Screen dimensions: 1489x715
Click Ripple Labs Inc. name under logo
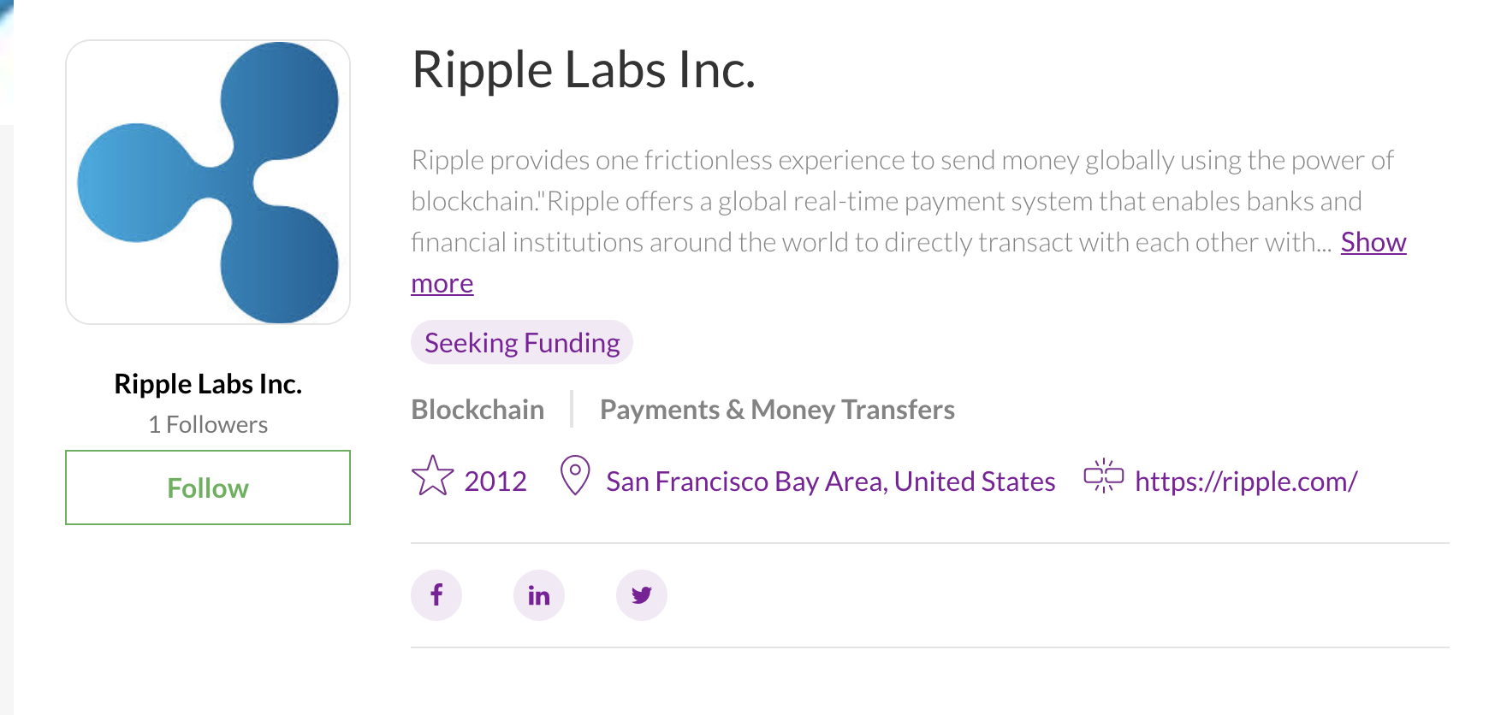208,384
